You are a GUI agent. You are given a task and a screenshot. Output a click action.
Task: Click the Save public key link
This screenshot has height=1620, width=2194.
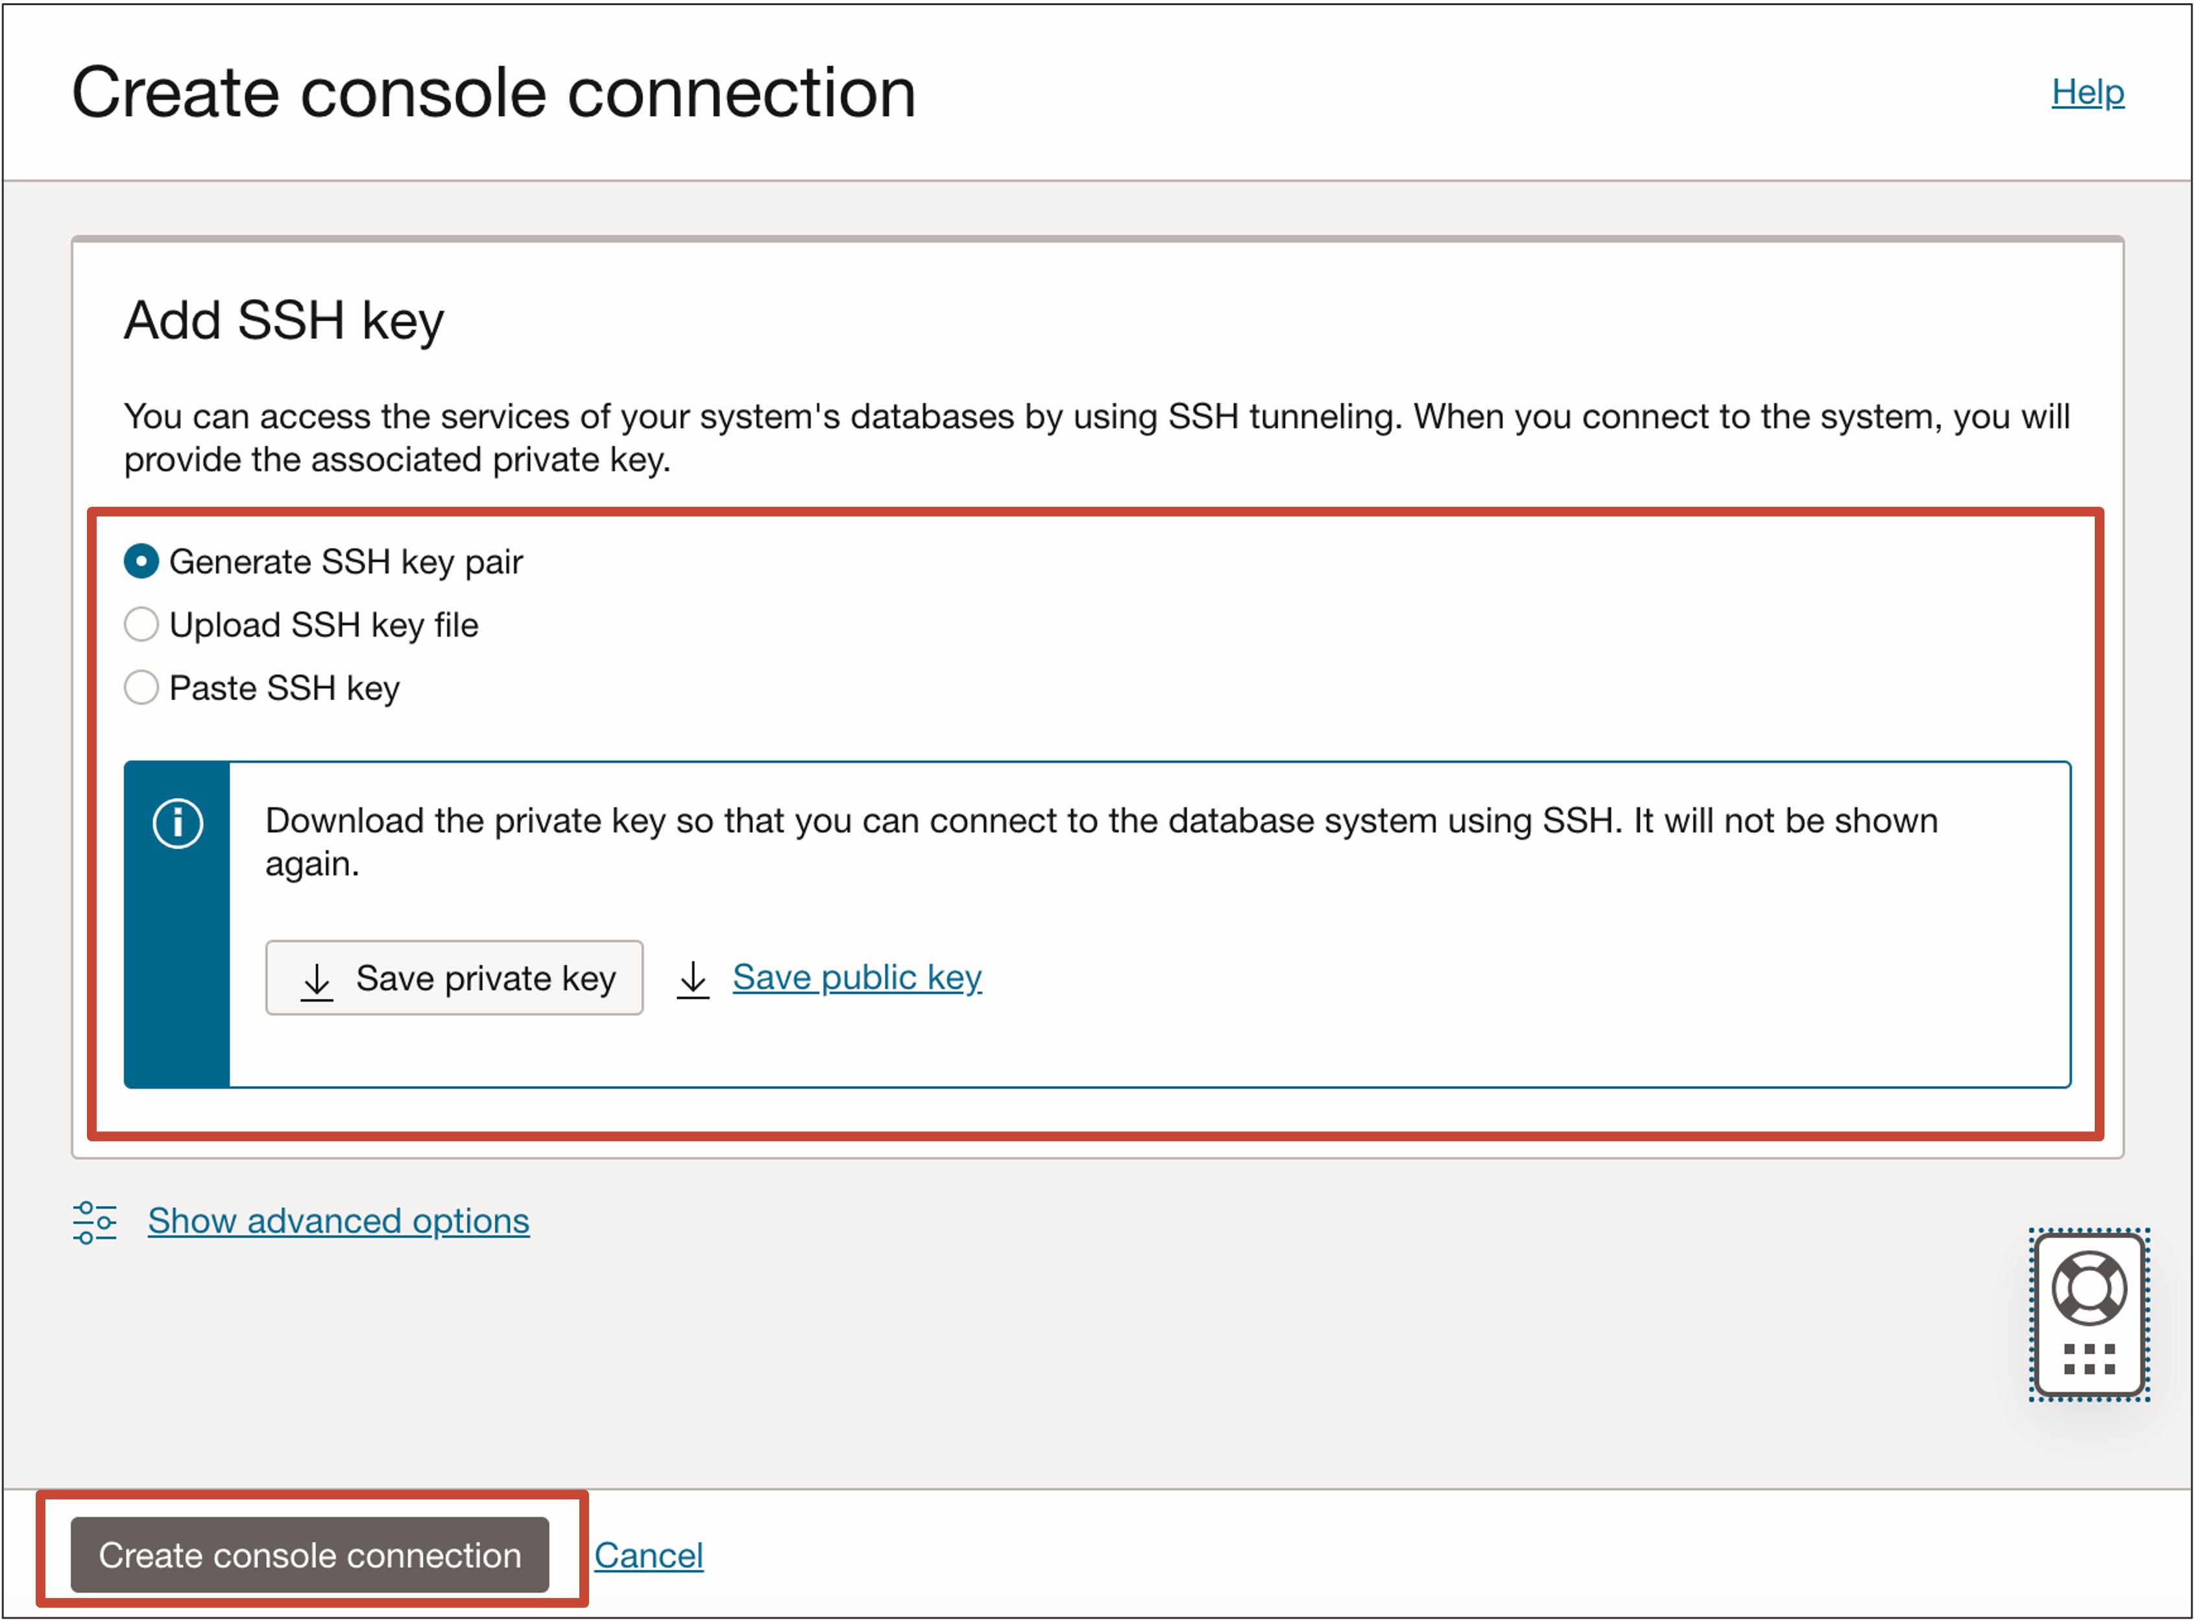856,976
